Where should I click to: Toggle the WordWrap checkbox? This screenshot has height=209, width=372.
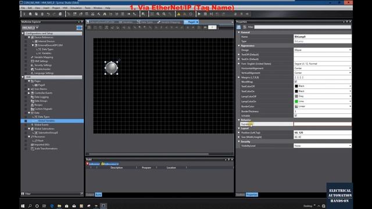point(296,82)
